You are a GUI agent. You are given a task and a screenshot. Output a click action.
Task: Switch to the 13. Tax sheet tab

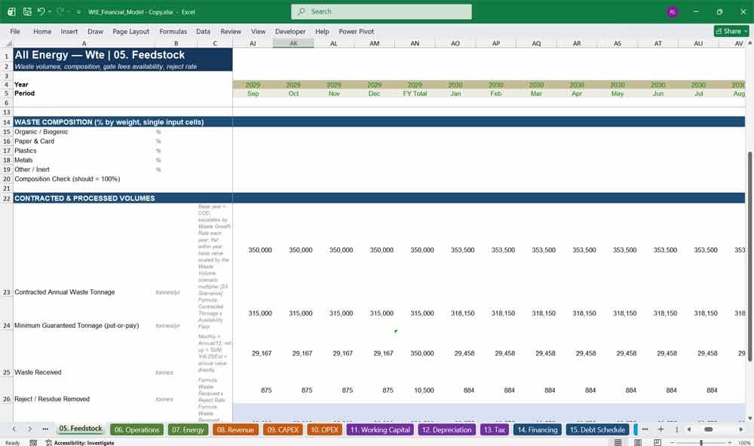click(x=495, y=429)
